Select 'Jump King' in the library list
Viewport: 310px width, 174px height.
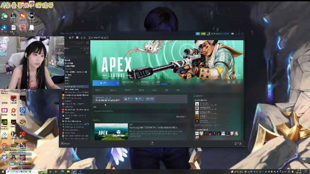click(69, 107)
